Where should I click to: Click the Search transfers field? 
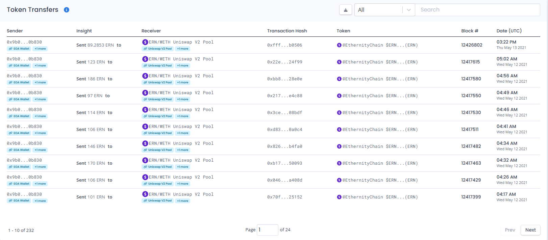point(477,10)
